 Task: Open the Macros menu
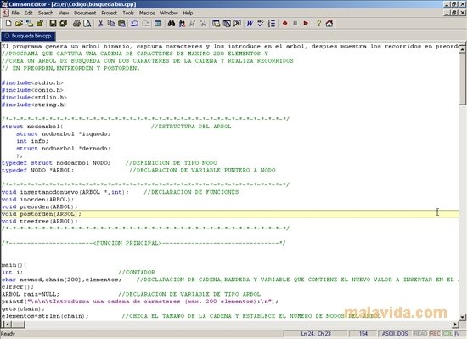click(x=147, y=13)
